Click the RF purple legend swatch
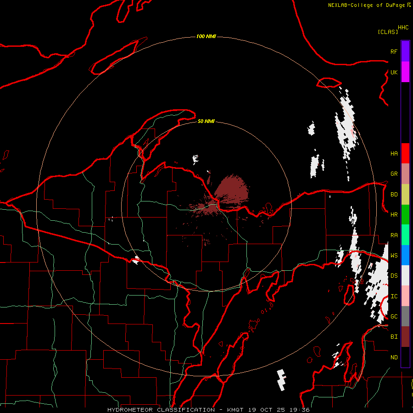 pyautogui.click(x=405, y=51)
